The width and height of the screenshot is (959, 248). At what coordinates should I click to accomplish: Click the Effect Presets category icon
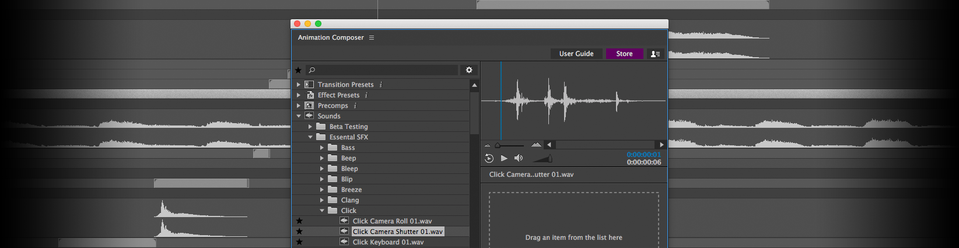(310, 95)
